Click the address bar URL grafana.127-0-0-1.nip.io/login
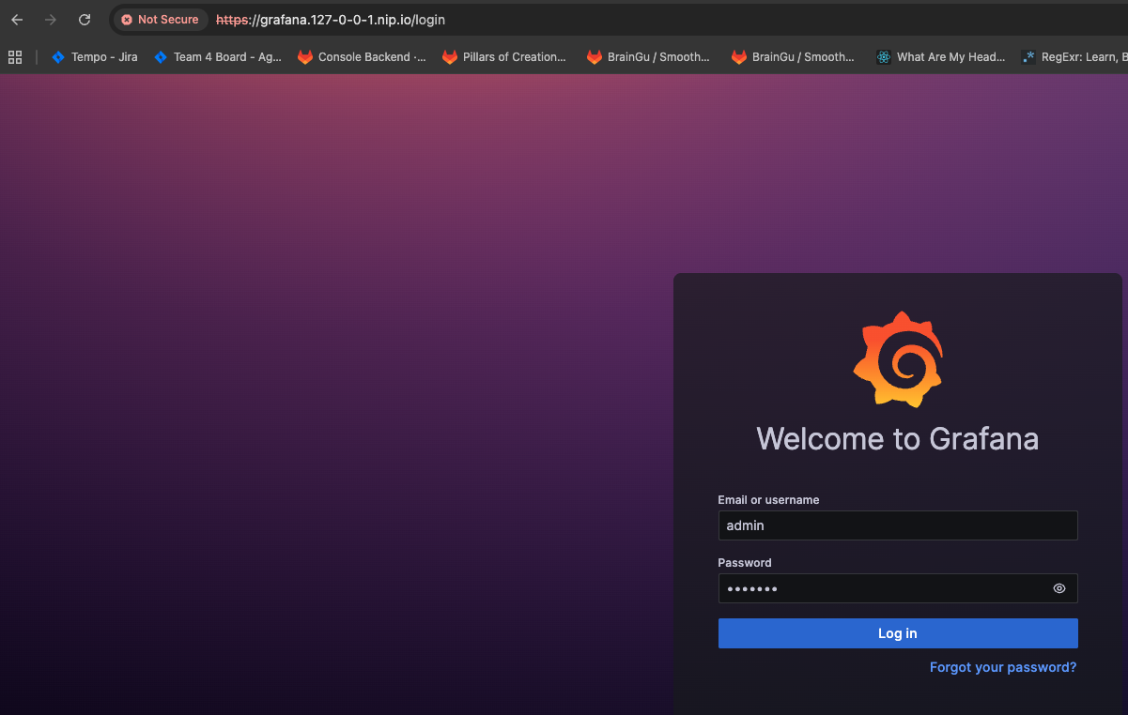 (331, 20)
